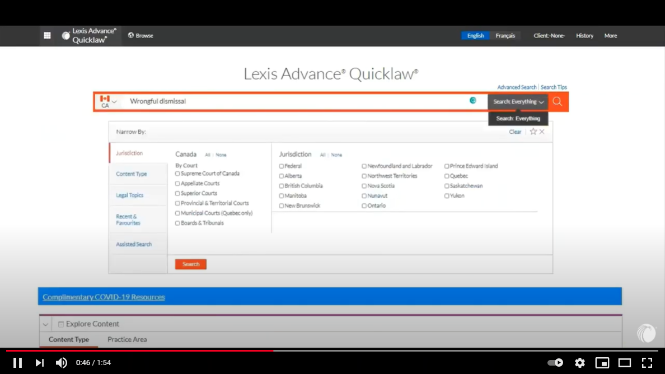Check the Boards & Tribunals box
The height and width of the screenshot is (374, 665).
click(177, 223)
